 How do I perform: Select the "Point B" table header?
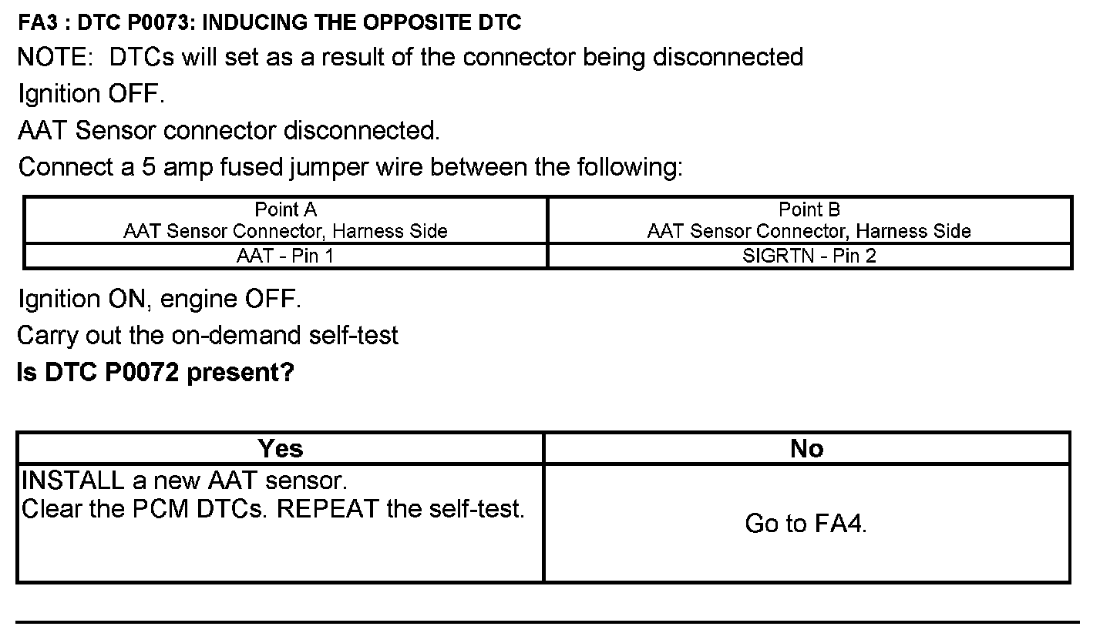(x=809, y=209)
